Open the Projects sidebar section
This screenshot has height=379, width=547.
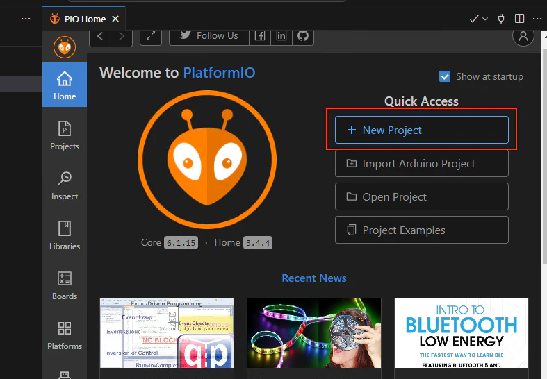[x=65, y=135]
